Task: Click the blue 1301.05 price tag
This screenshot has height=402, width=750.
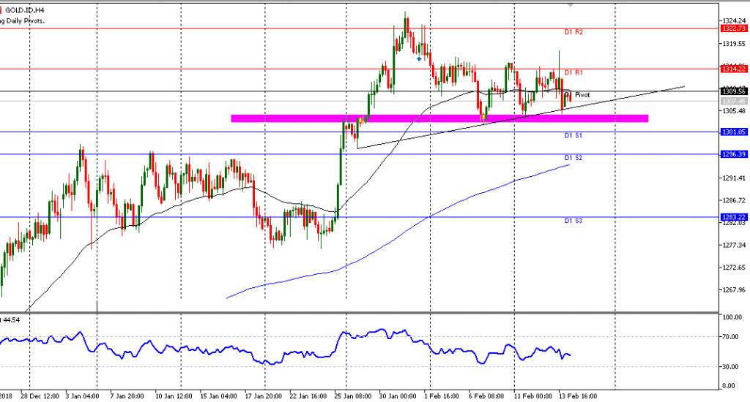Action: point(733,132)
